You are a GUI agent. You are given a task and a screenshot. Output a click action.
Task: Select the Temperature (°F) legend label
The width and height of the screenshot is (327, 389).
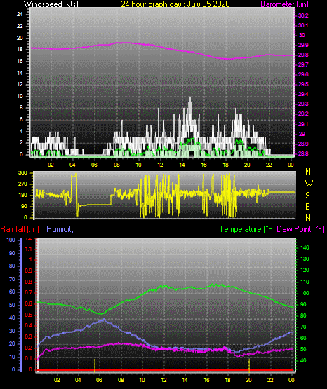click(x=247, y=229)
